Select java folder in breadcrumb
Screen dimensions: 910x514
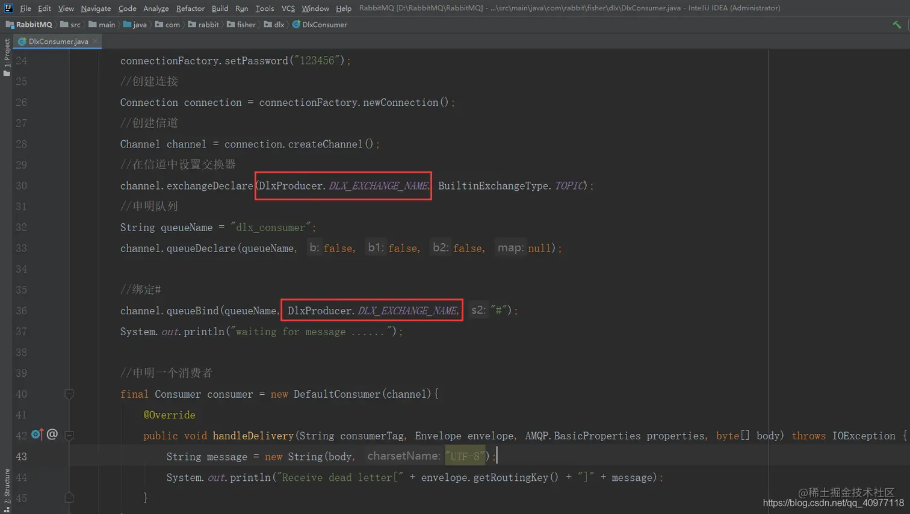(x=135, y=25)
